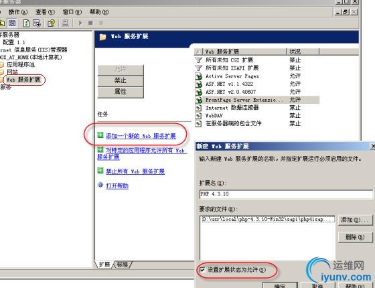This screenshot has width=375, height=288.
Task: Restore the inner MMC child window
Action: click(x=346, y=12)
